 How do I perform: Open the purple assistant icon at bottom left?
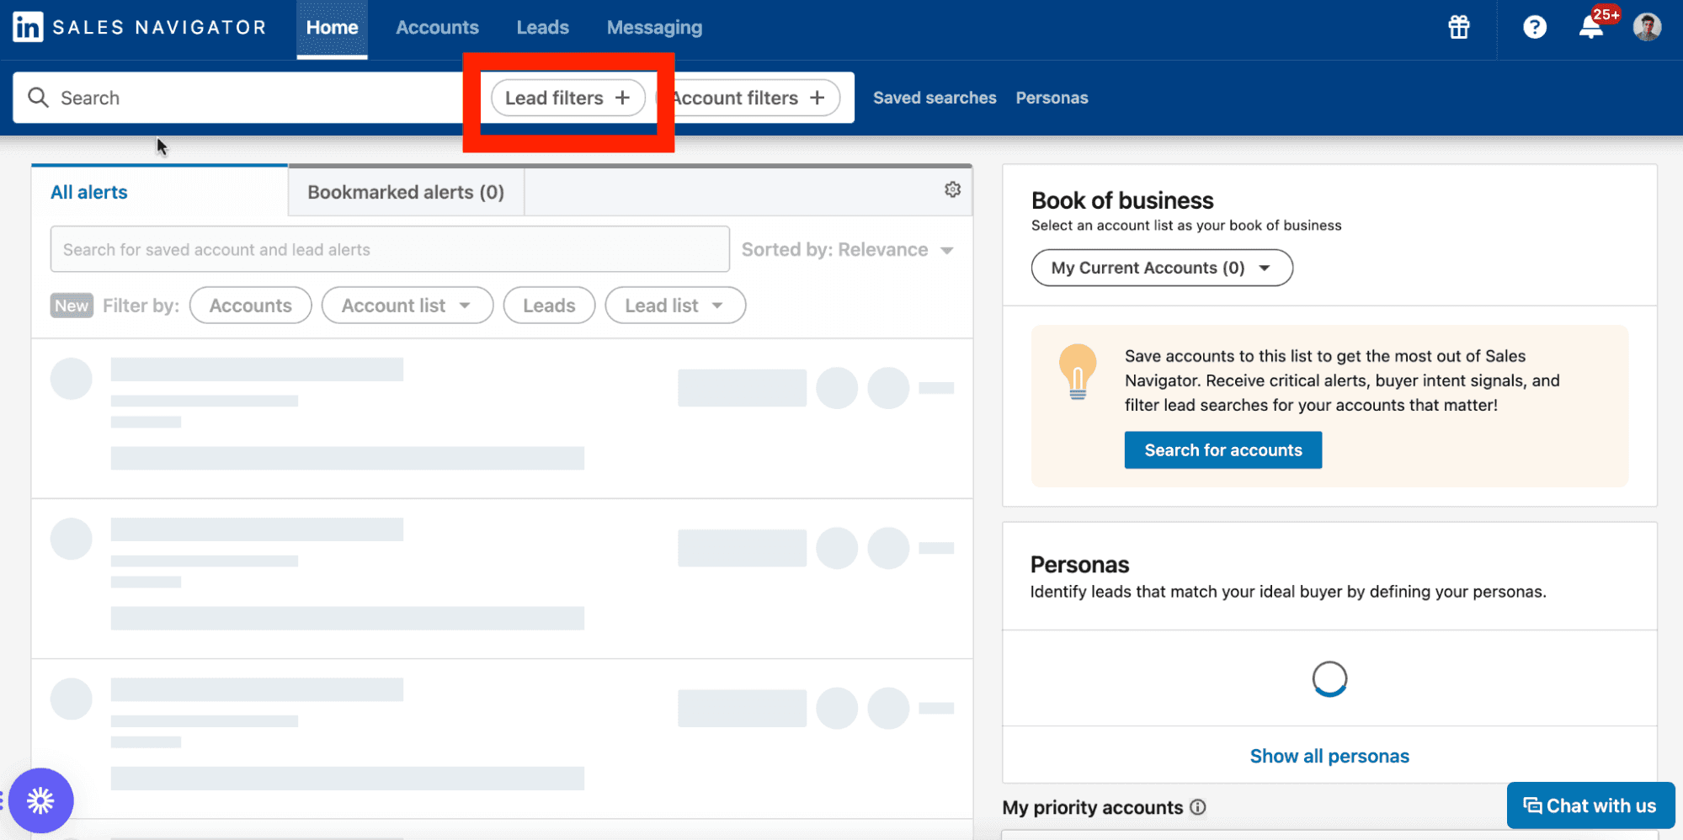coord(40,800)
